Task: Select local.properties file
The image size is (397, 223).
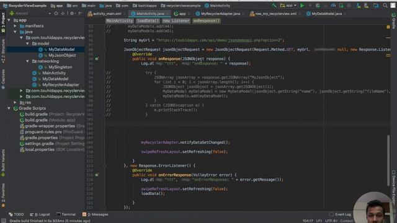Action: coord(40,149)
